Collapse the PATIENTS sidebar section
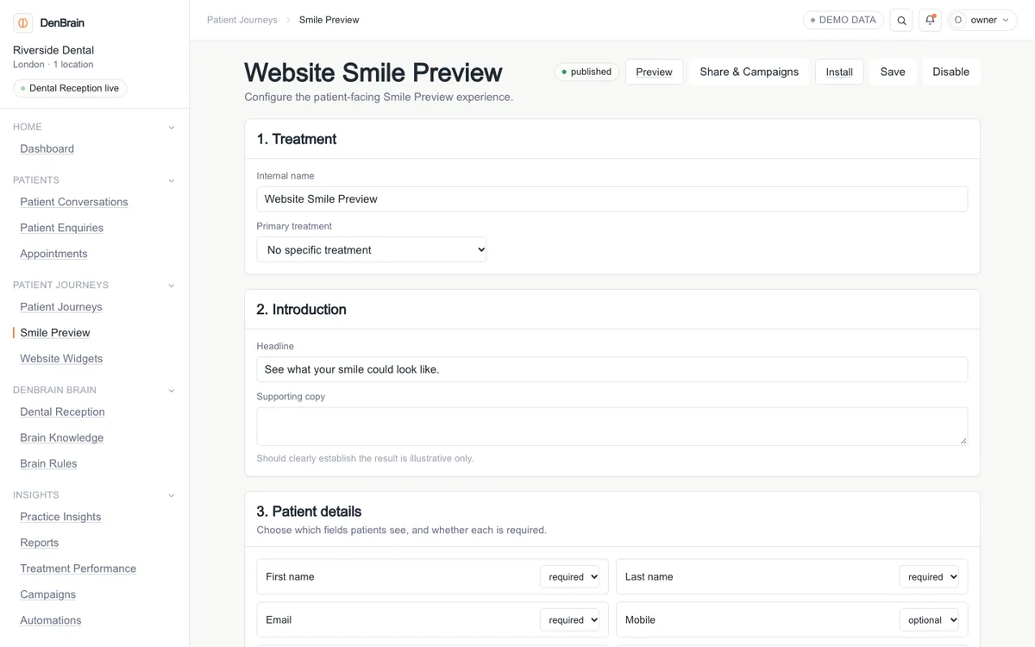The image size is (1035, 647). [171, 181]
